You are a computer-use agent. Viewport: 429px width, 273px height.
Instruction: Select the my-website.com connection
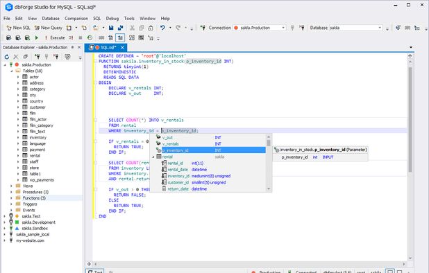point(30,240)
